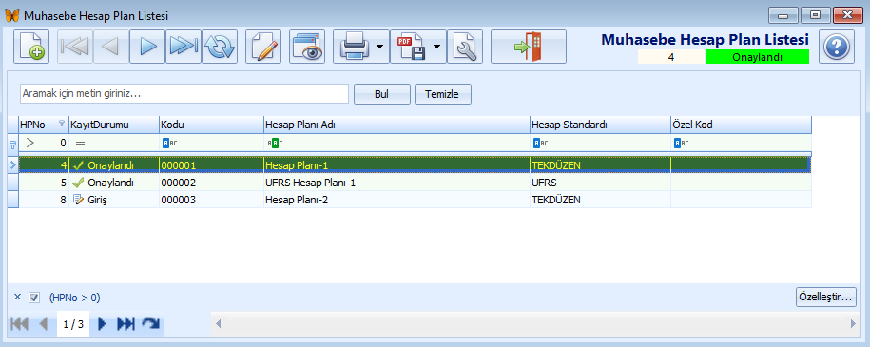Image resolution: width=870 pixels, height=347 pixels.
Task: Click the search text input field
Action: (x=184, y=94)
